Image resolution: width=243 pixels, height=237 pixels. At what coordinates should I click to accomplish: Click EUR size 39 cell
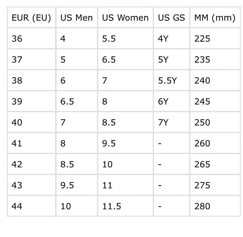[17, 101]
